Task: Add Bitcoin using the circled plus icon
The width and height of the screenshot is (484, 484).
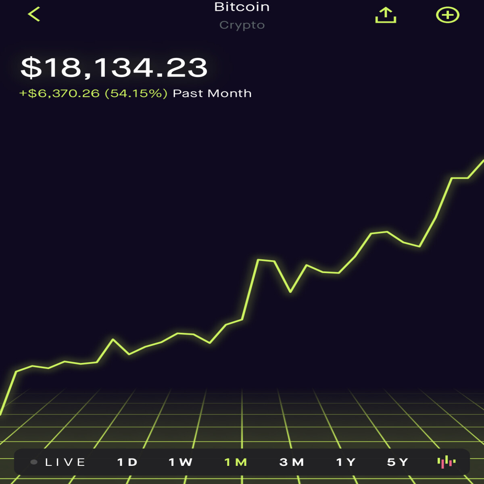Action: click(448, 15)
